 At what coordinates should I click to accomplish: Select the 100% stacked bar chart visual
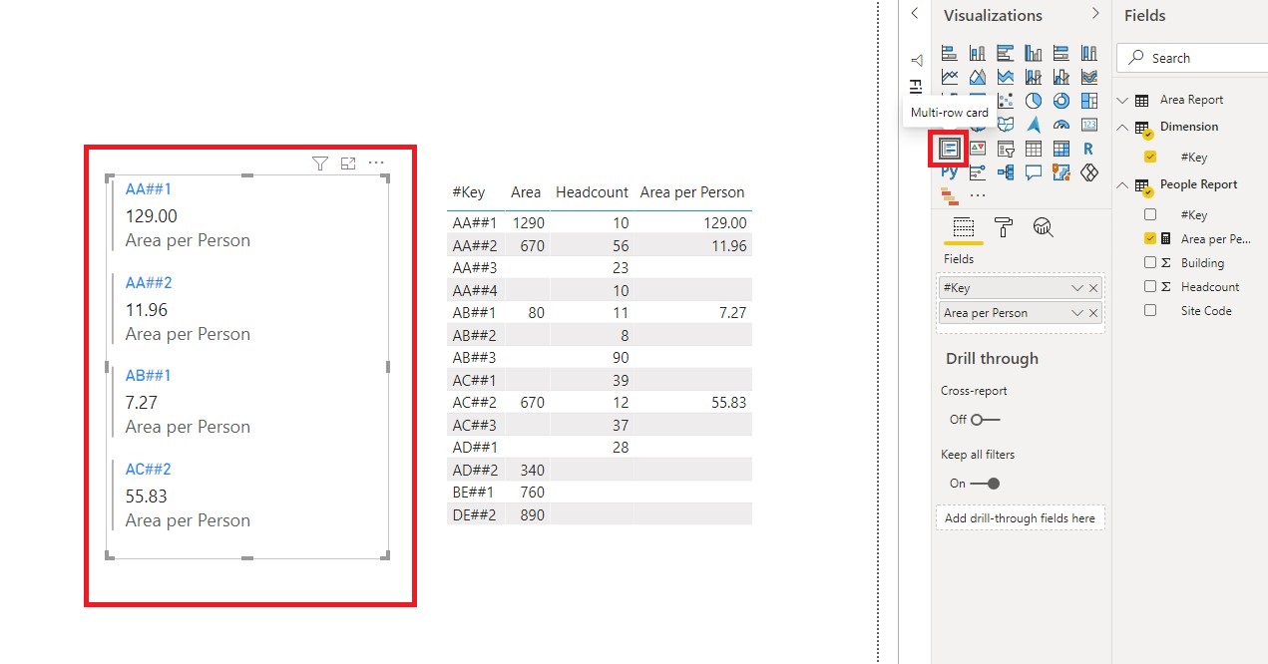tap(1061, 53)
